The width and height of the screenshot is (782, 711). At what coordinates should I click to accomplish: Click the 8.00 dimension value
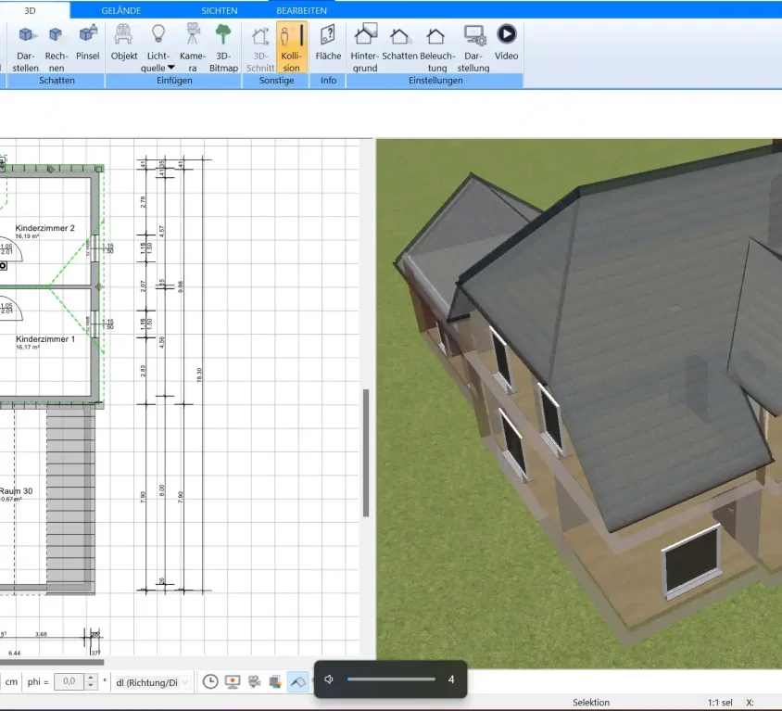pyautogui.click(x=161, y=489)
